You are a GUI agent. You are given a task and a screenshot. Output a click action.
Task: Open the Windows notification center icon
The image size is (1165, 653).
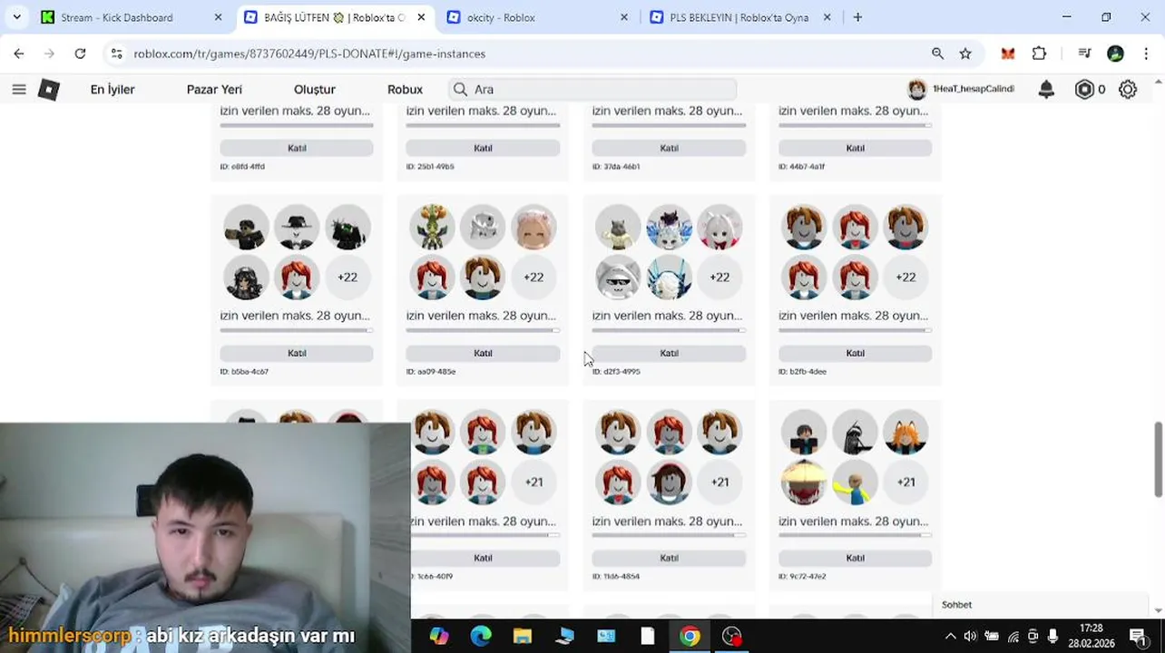pyautogui.click(x=1138, y=637)
